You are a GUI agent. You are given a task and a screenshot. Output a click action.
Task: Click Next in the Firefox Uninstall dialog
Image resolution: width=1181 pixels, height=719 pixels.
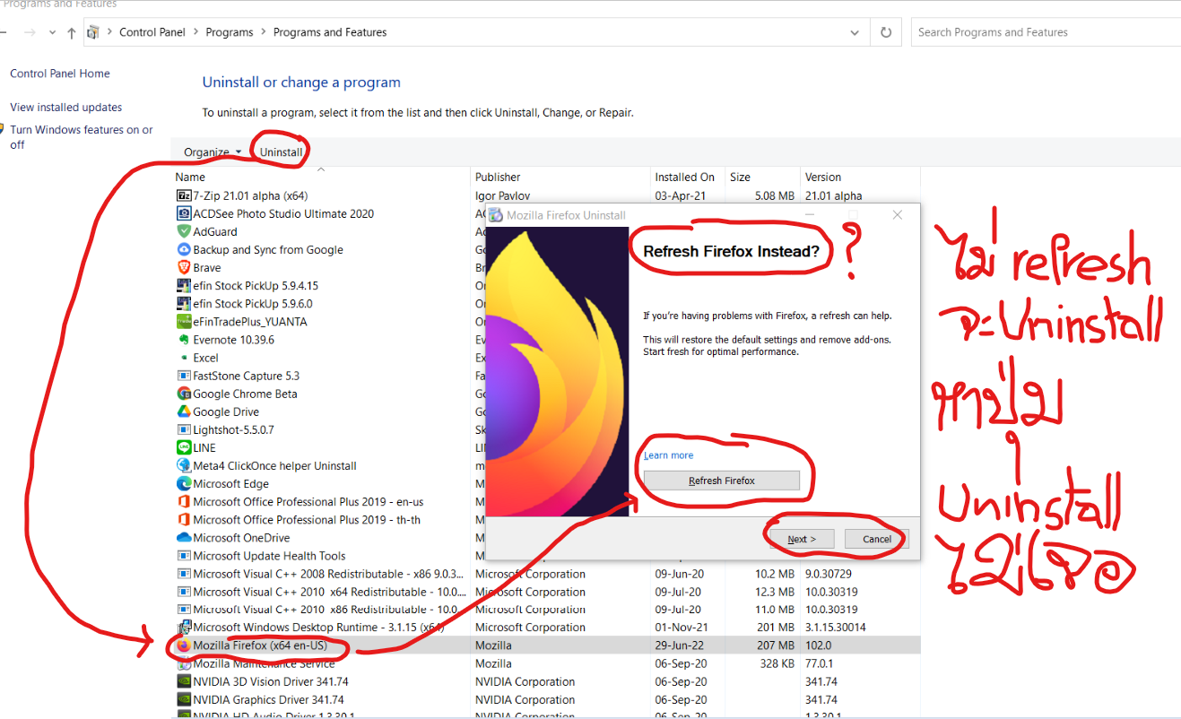pos(802,539)
